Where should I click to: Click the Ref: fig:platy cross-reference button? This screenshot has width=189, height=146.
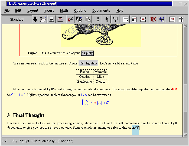[88, 63]
